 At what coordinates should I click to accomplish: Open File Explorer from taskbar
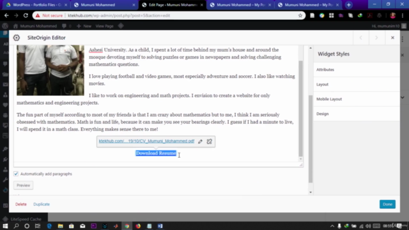click(x=60, y=226)
